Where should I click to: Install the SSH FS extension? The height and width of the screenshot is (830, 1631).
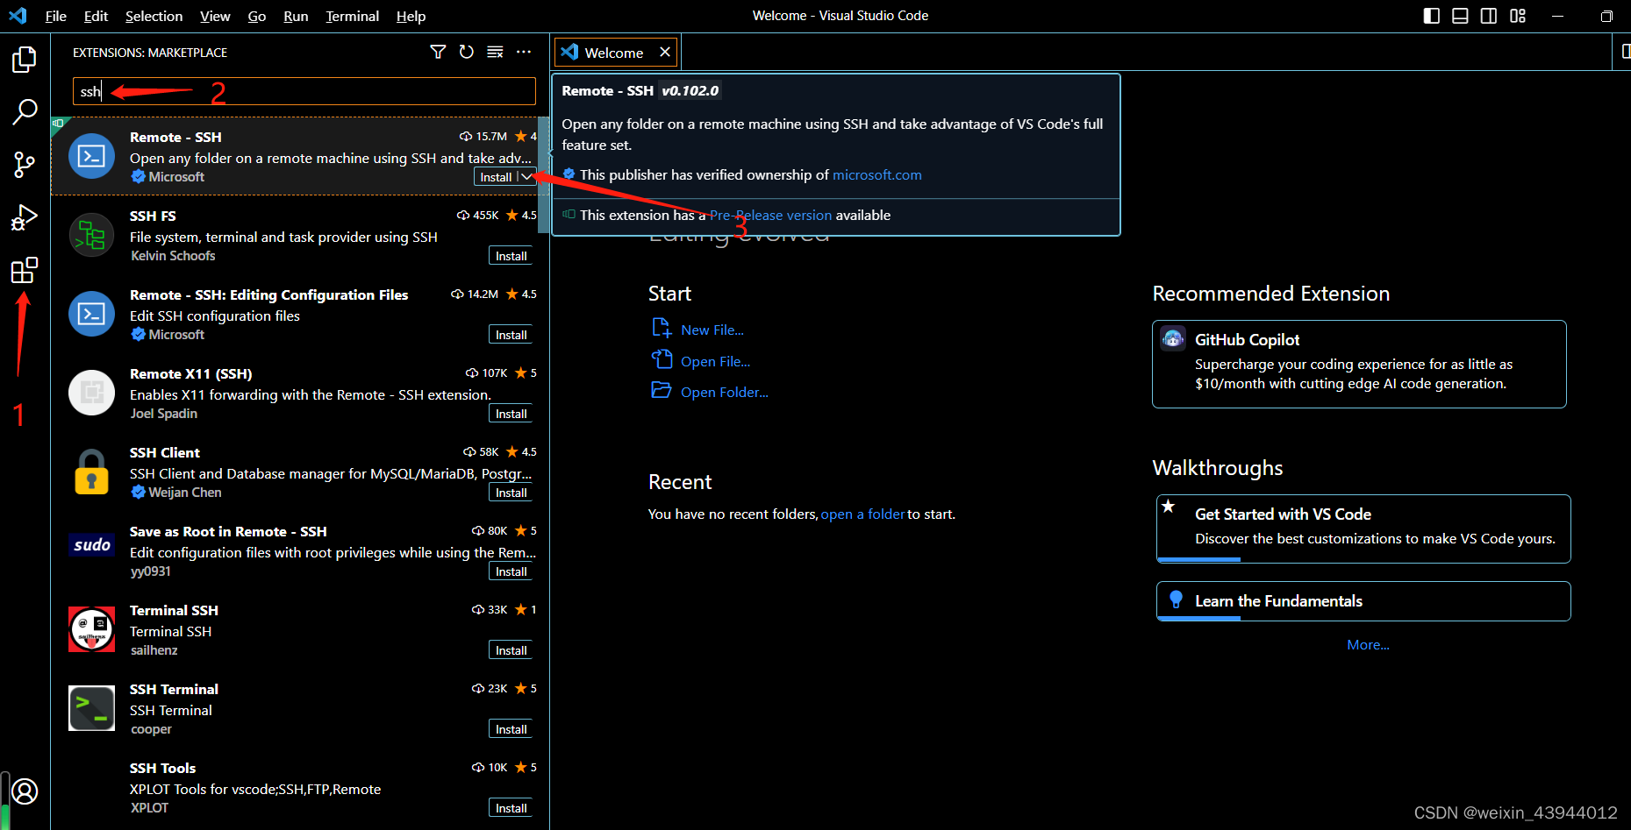511,256
